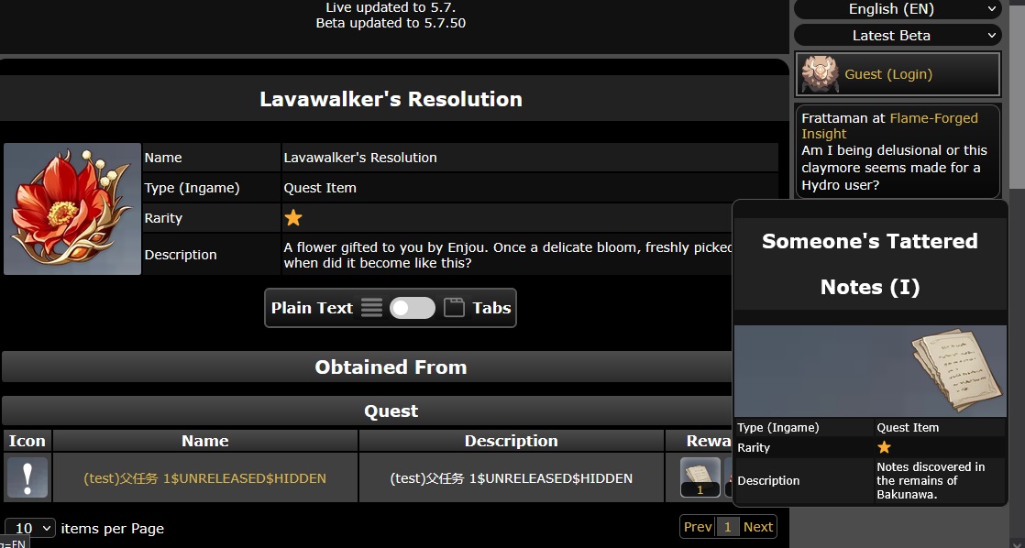
Task: Click the Next pagination button
Action: [757, 526]
